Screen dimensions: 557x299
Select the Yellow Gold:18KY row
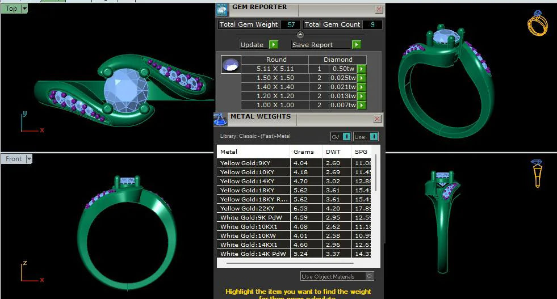[x=294, y=190]
